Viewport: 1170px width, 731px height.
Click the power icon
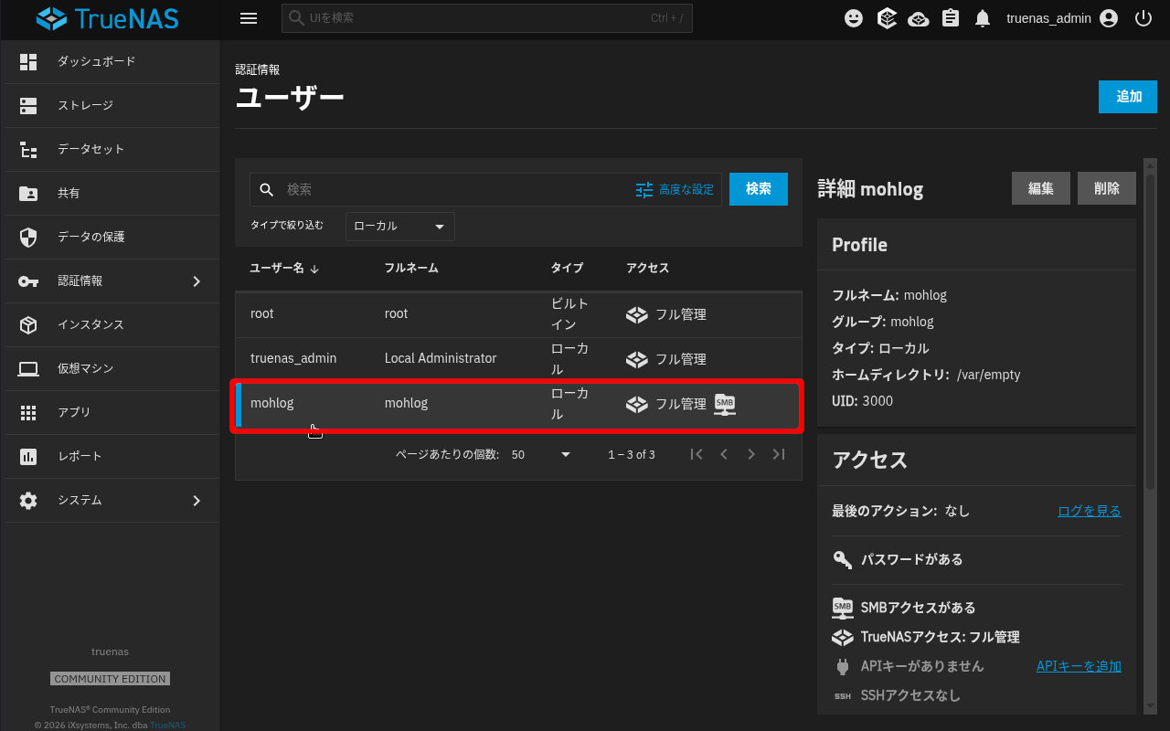pyautogui.click(x=1143, y=18)
